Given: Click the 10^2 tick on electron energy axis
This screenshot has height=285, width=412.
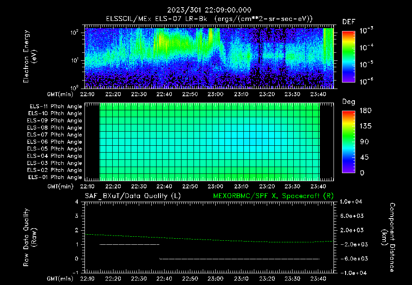Looking at the screenshot, I should point(74,32).
